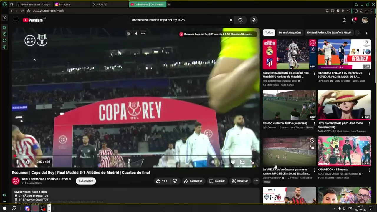Viewport: 377px width, 212px height.
Task: Open Opera sidebar settings gear
Action: (4, 47)
